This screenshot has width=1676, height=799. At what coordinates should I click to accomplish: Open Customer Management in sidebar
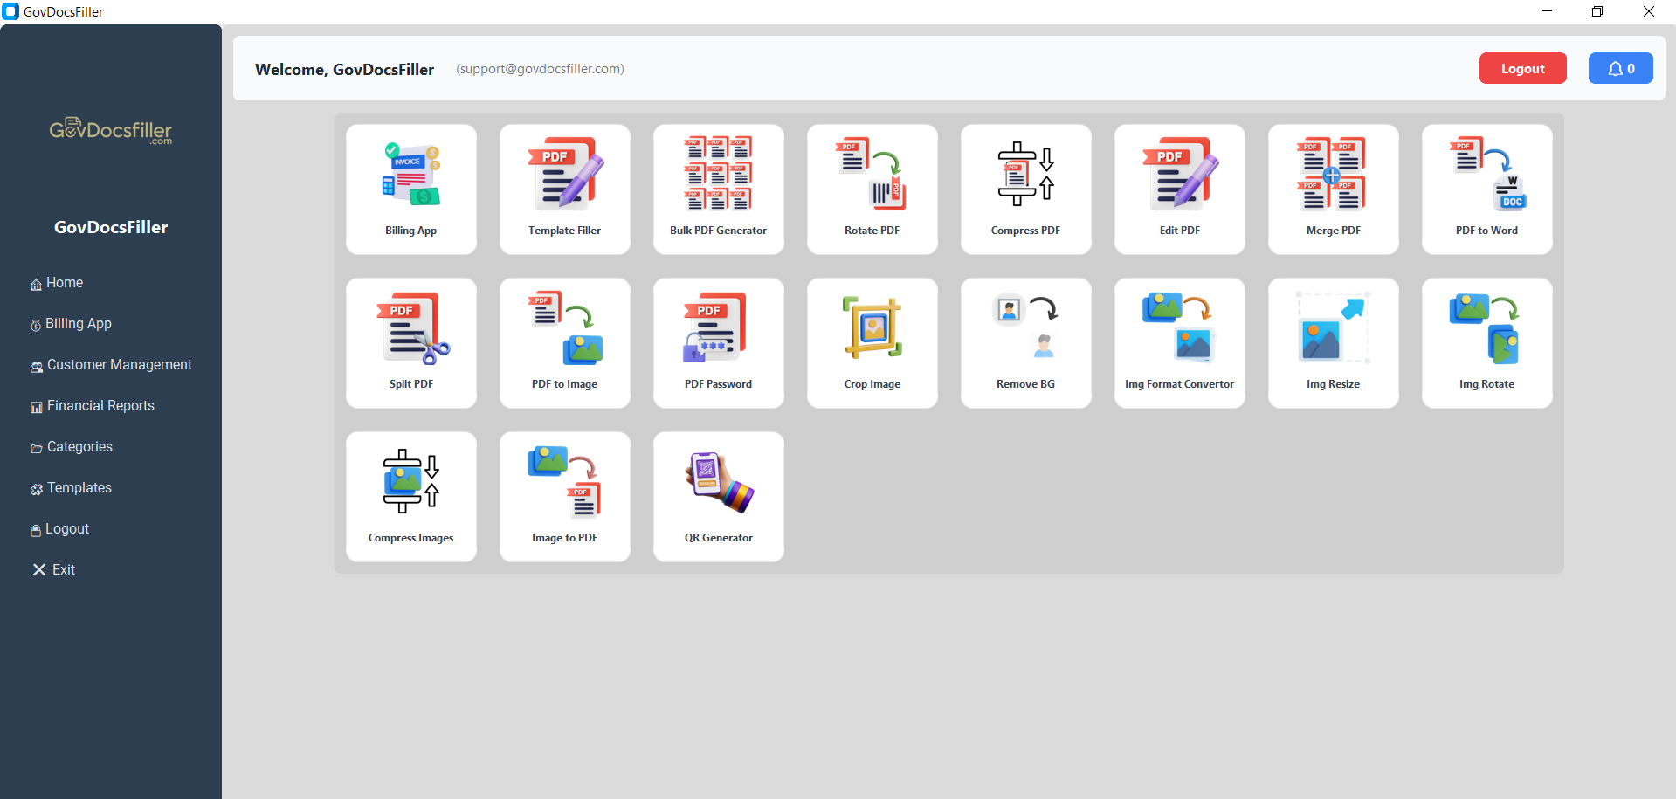tap(119, 365)
